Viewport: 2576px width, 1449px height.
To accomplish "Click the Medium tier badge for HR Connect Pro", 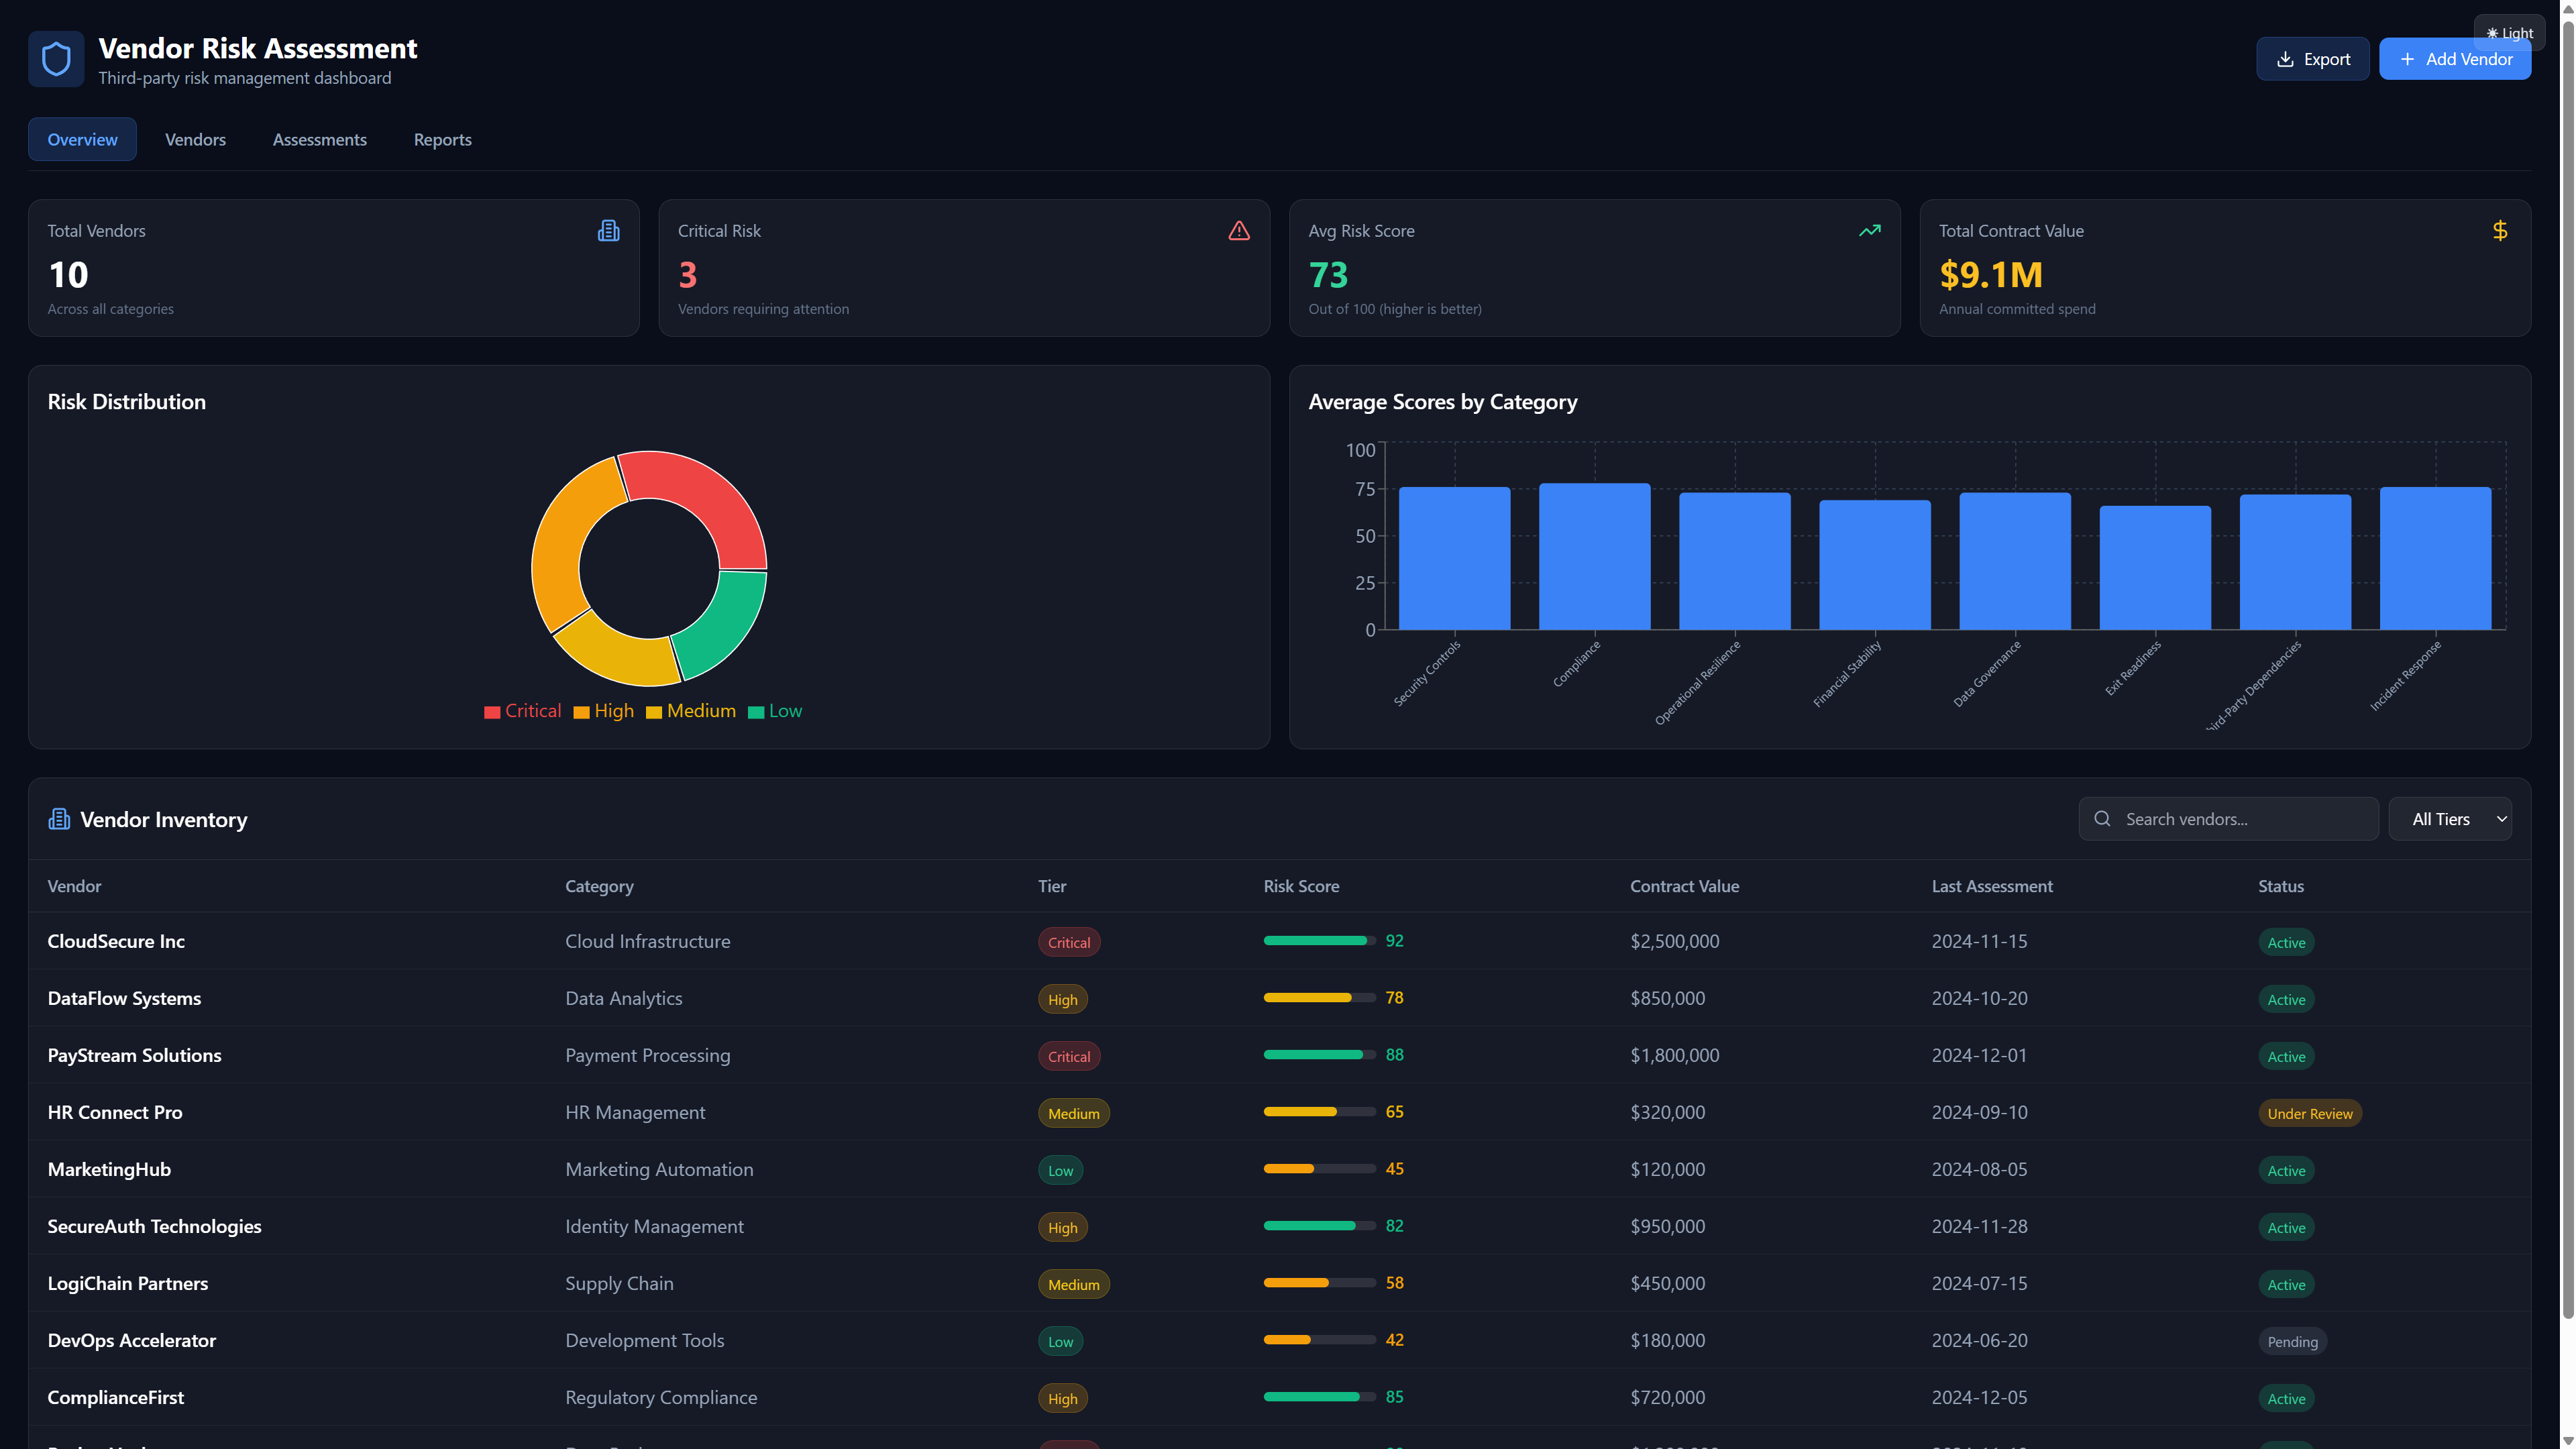I will [x=1073, y=1112].
